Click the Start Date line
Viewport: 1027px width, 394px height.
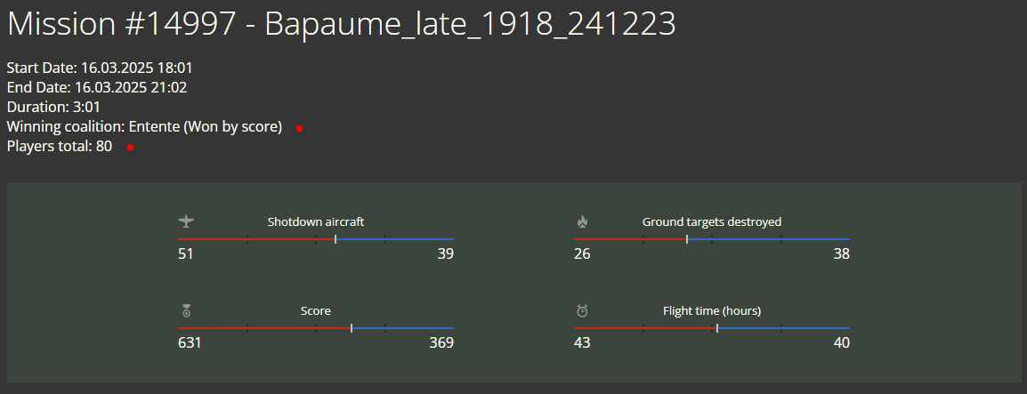(100, 68)
